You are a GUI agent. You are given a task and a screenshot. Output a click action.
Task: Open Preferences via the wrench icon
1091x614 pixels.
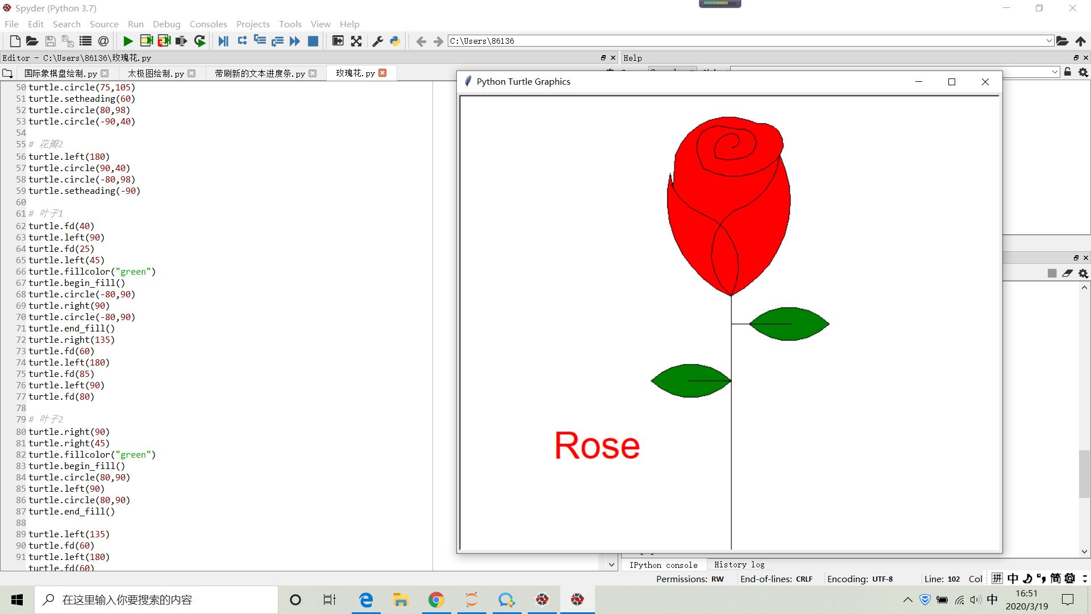point(377,41)
